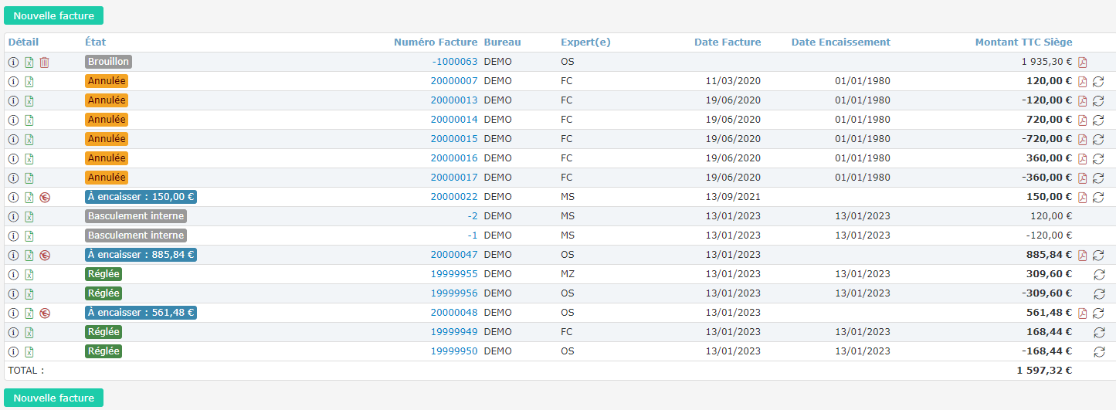
Task: Download PDF of invoice 20000047
Action: tap(1082, 255)
